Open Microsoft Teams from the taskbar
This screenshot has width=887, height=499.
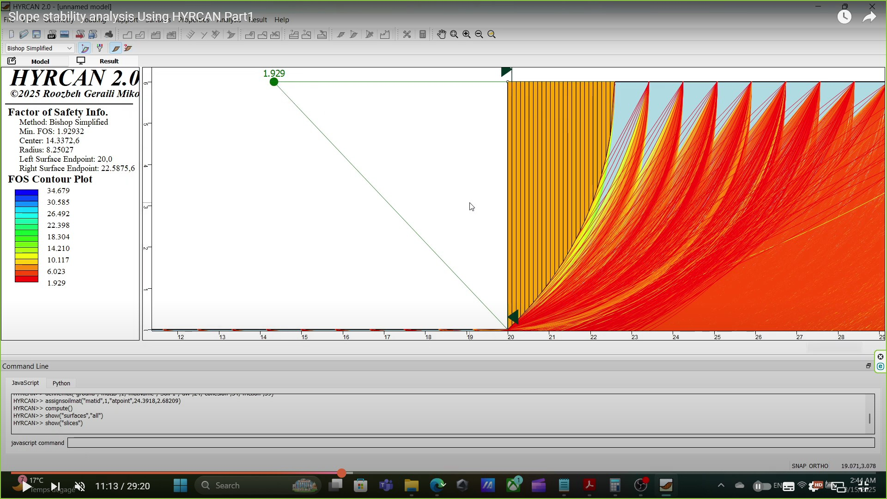coord(386,486)
